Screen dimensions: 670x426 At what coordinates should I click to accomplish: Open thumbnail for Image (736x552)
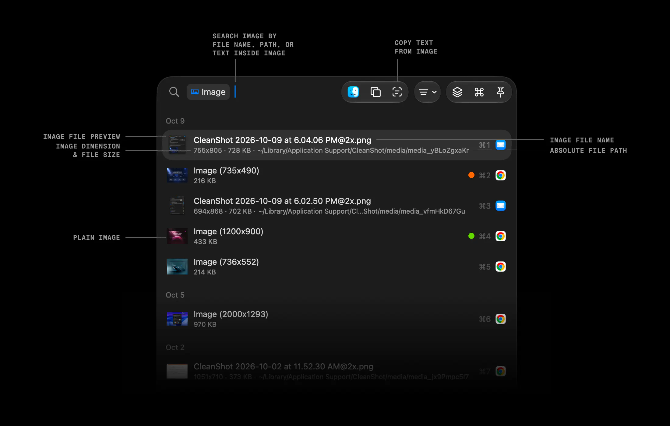point(177,267)
